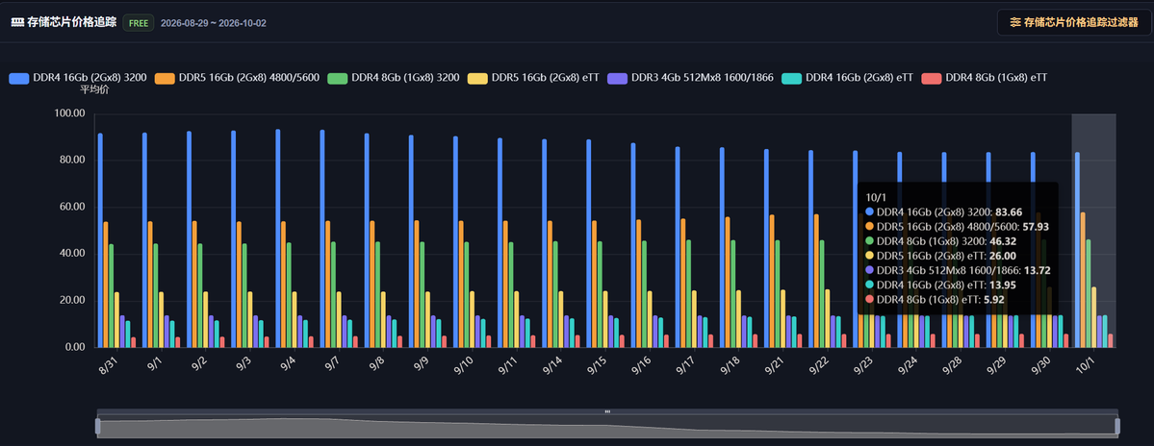Open the 存储芯片价格追踪过滤器 filter button
This screenshot has width=1154, height=446.
click(x=1073, y=22)
